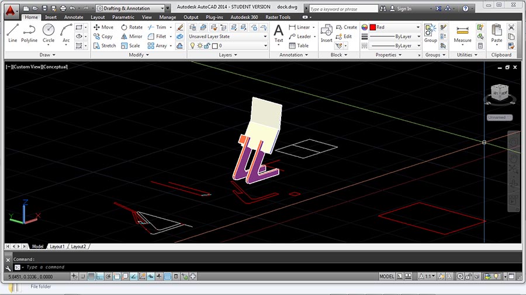Open the Group tool

click(x=430, y=33)
